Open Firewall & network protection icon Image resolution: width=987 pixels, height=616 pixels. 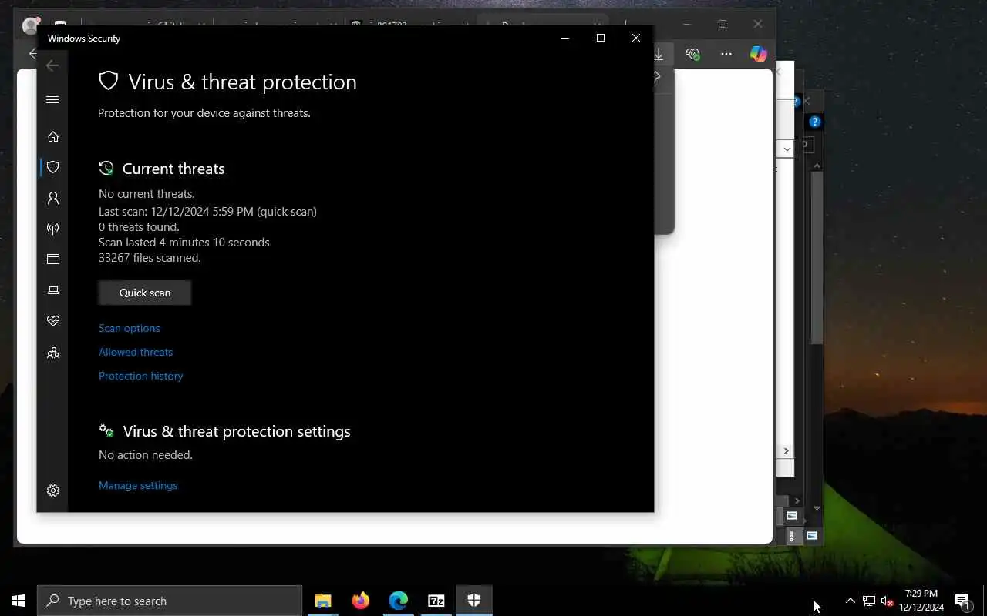pos(53,229)
